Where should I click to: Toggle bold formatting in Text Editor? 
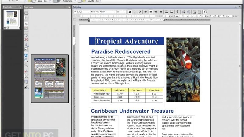[130, 12]
